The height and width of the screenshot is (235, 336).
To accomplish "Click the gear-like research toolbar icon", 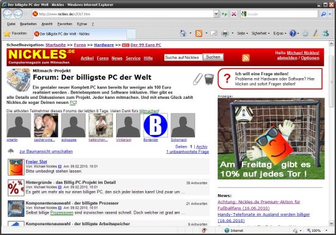I will pyautogui.click(x=305, y=34).
